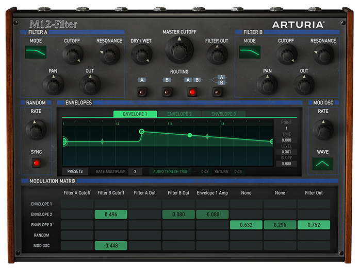Click Mod Osc cell -0.448
Image resolution: width=360 pixels, height=269 pixels.
[111, 245]
